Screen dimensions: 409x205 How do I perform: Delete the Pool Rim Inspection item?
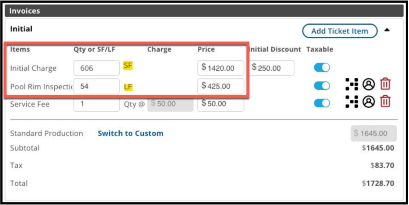[385, 85]
